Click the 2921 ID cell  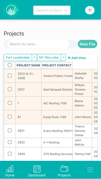[x=29, y=131]
